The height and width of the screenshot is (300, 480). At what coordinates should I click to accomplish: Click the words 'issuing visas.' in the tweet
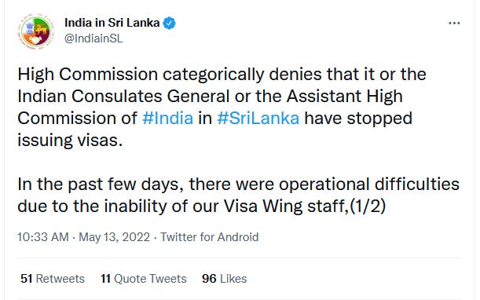(70, 141)
